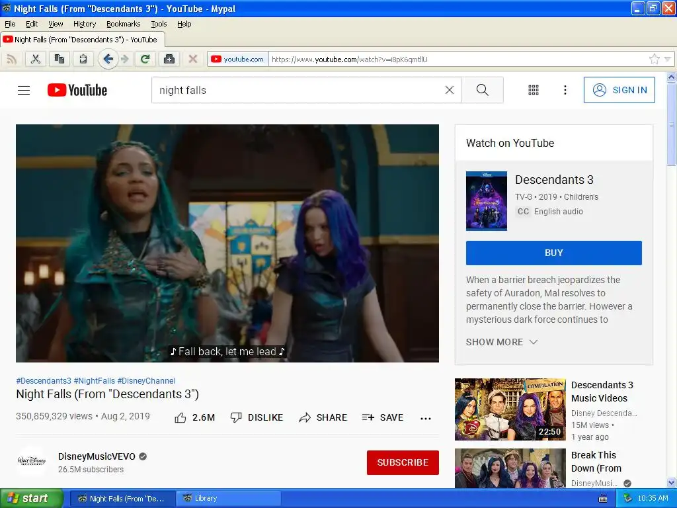Viewport: 677px width, 508px height.
Task: Click the Copy toolbar icon
Action: pos(59,59)
